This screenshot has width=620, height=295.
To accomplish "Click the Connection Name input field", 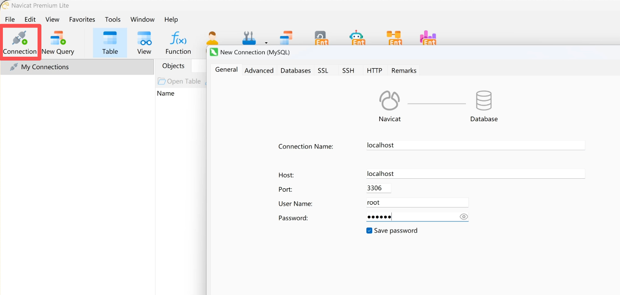I will pos(475,145).
